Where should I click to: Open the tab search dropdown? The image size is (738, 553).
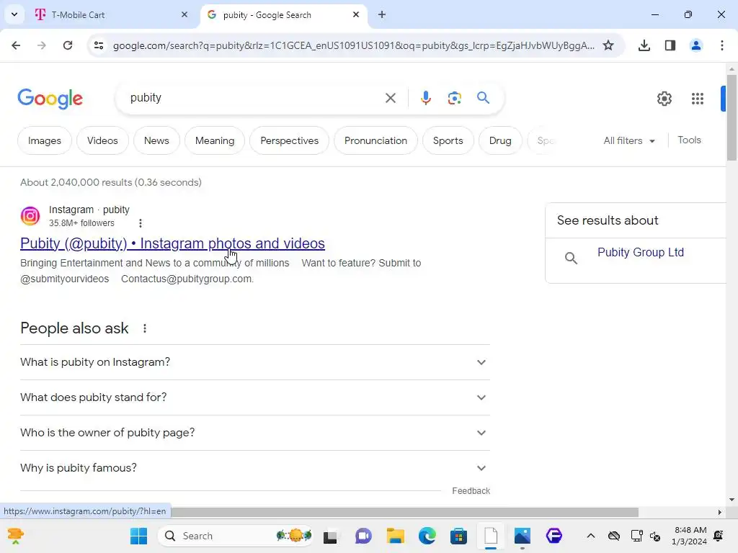pyautogui.click(x=14, y=14)
